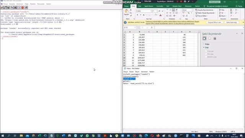Switch to Excel's Sayfa Düzeni tab
The width and height of the screenshot is (245, 138).
149,6
